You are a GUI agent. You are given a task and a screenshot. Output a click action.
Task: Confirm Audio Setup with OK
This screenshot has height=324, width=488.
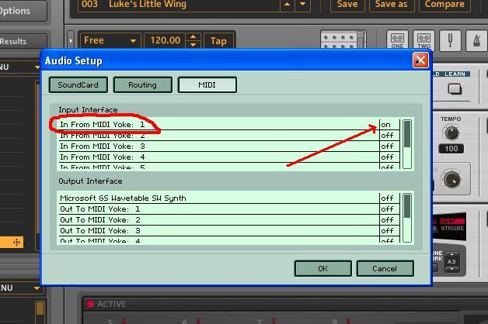(322, 268)
